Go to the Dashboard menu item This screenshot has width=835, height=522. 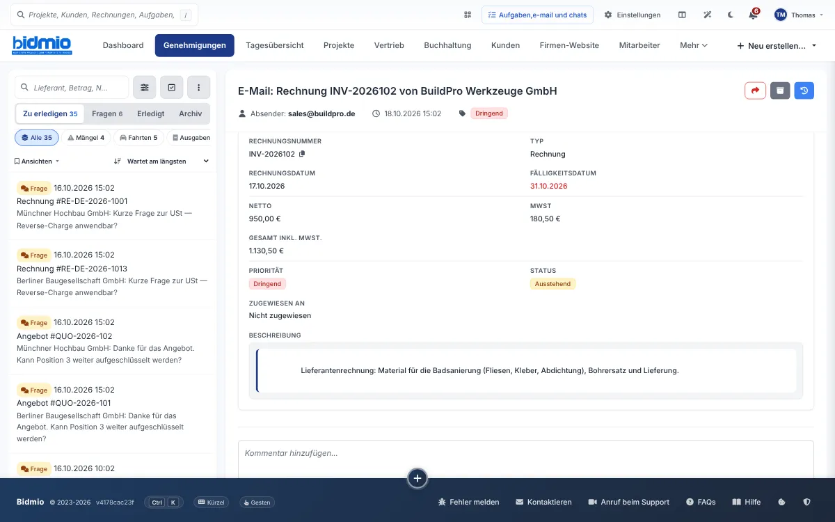(x=123, y=45)
